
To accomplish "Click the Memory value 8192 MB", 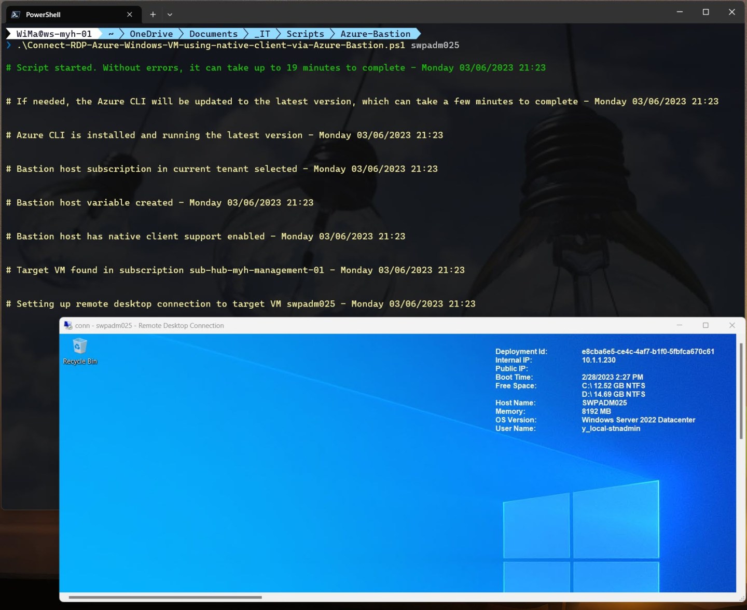I will pyautogui.click(x=596, y=411).
